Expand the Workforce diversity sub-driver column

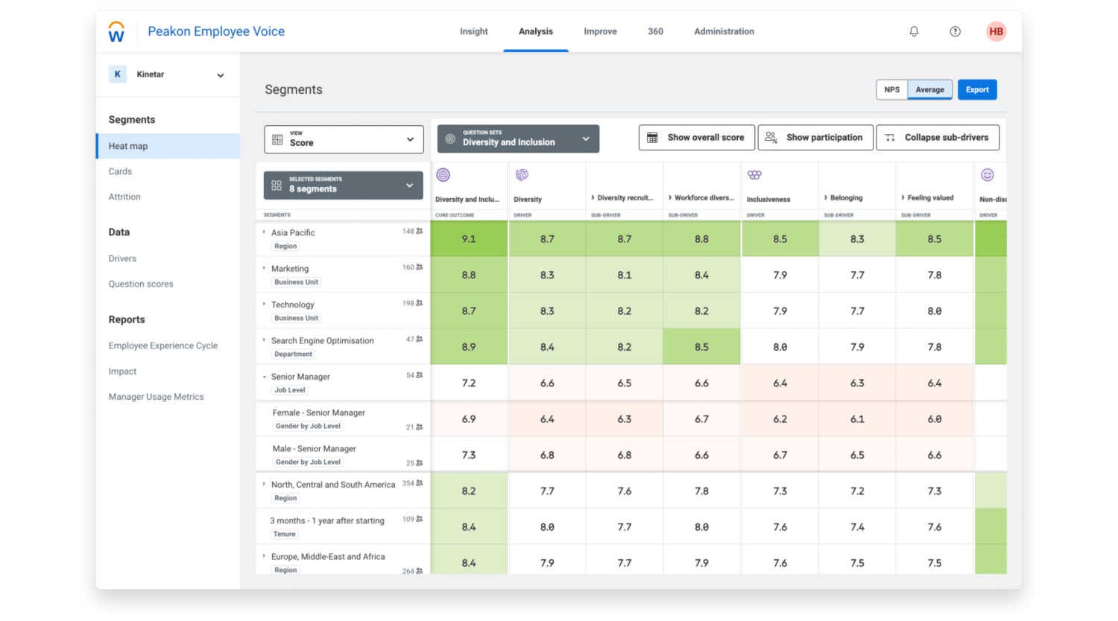click(x=670, y=198)
